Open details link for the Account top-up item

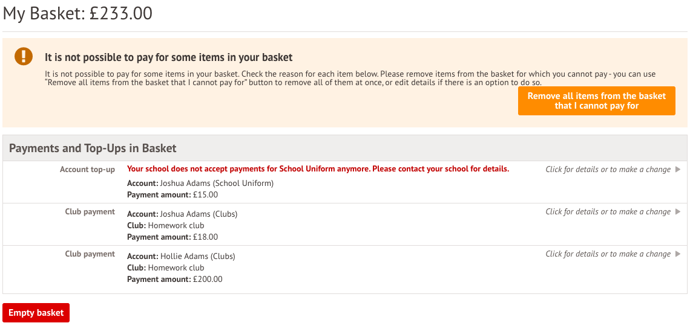(608, 170)
